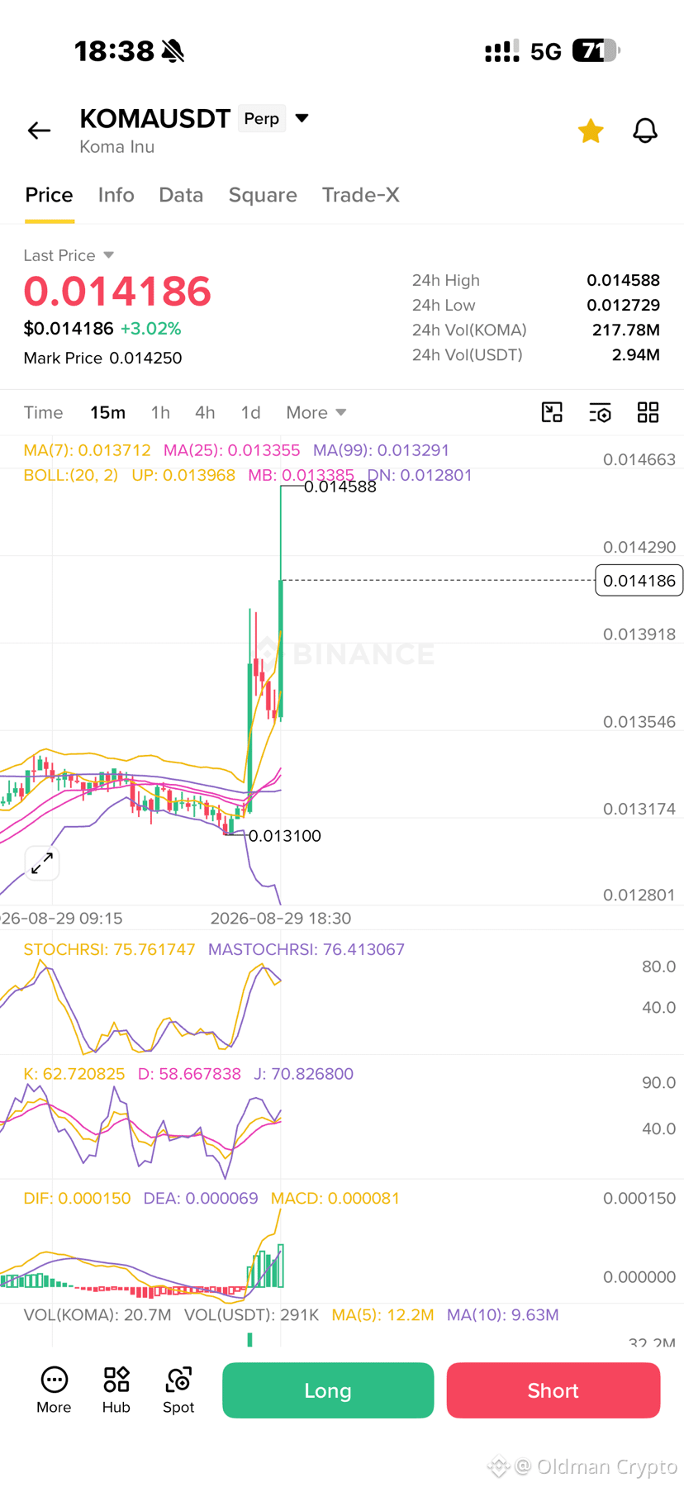This screenshot has width=684, height=1487.
Task: Toggle the favorite star icon
Action: [x=591, y=131]
